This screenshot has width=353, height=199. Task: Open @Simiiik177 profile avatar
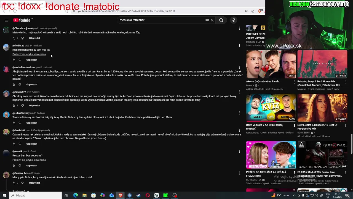pos(6,94)
